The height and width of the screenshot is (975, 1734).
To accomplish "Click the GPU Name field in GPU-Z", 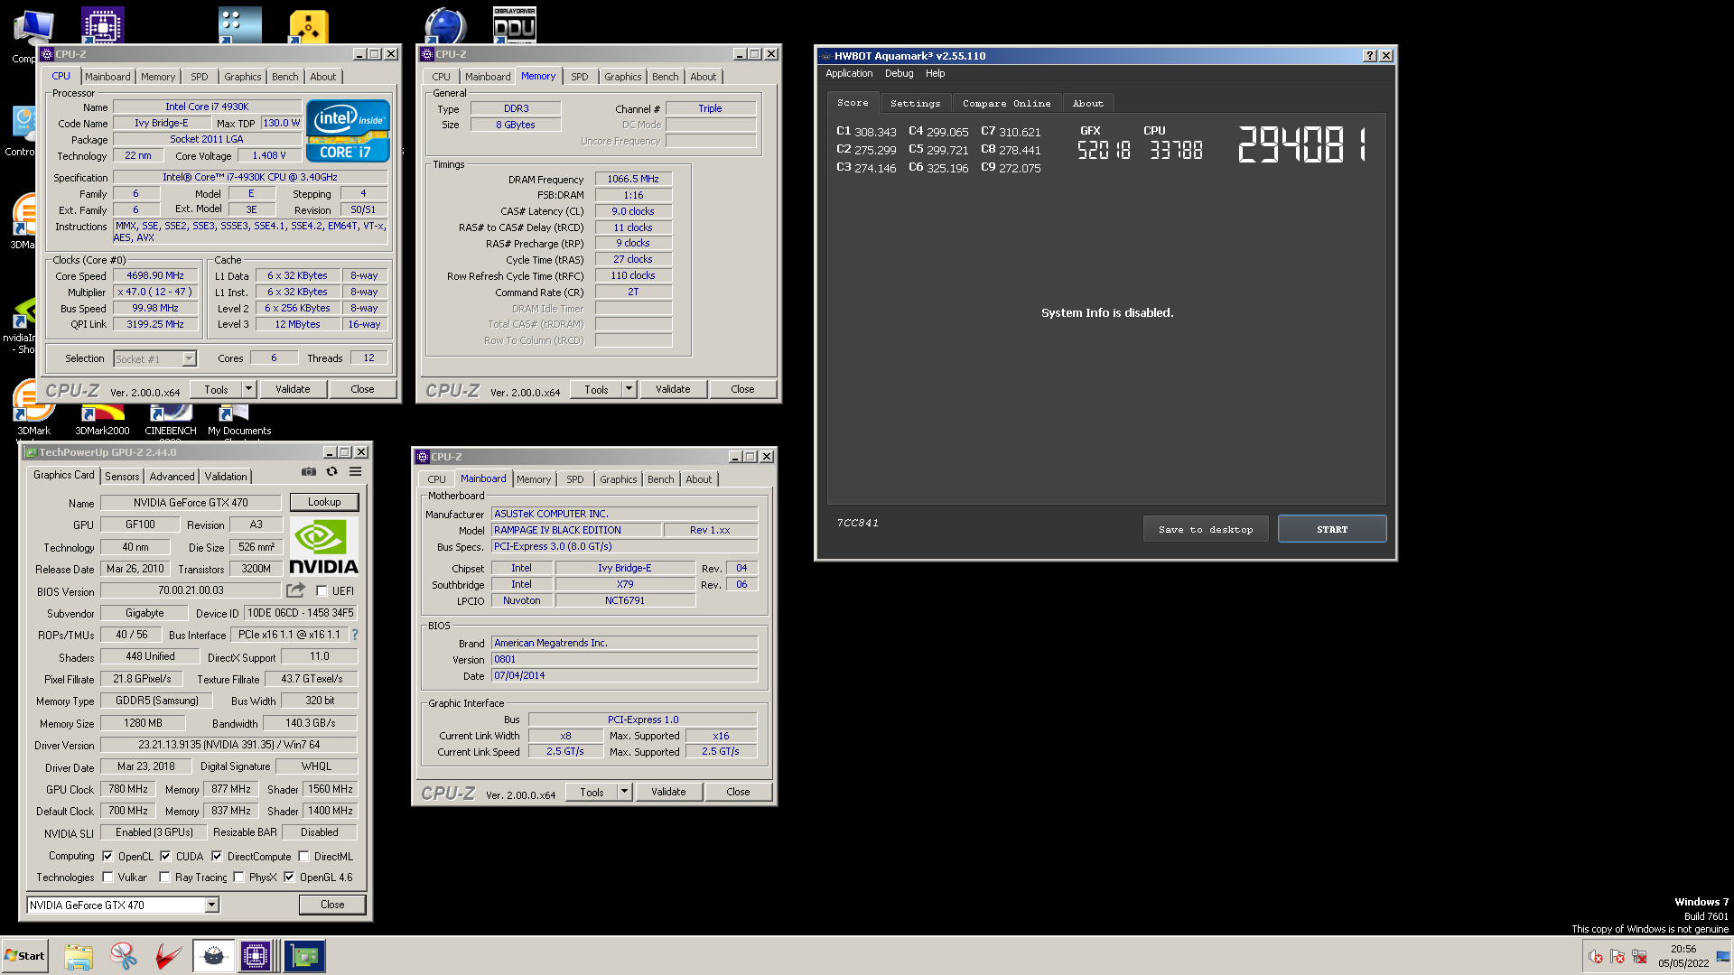I will click(x=191, y=504).
